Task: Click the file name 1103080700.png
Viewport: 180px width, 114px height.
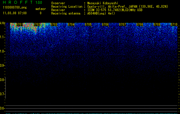Action: (15, 8)
